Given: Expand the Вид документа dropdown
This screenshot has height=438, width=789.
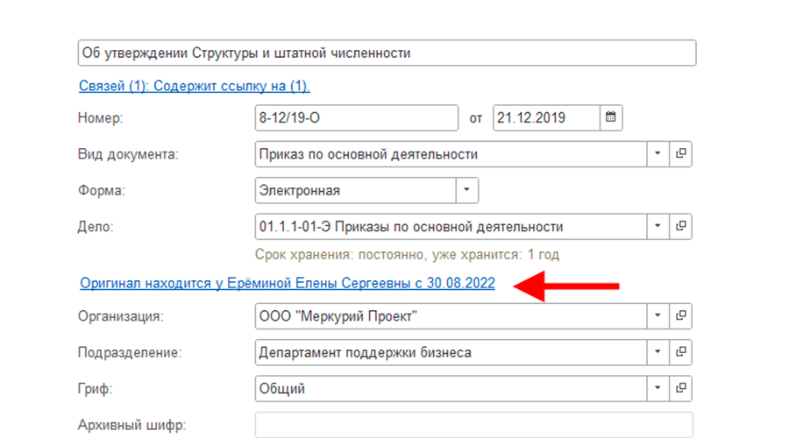Looking at the screenshot, I should point(657,154).
